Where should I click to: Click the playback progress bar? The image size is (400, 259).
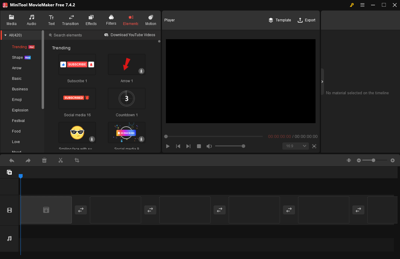coord(214,136)
